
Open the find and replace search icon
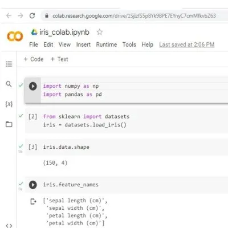click(x=9, y=84)
